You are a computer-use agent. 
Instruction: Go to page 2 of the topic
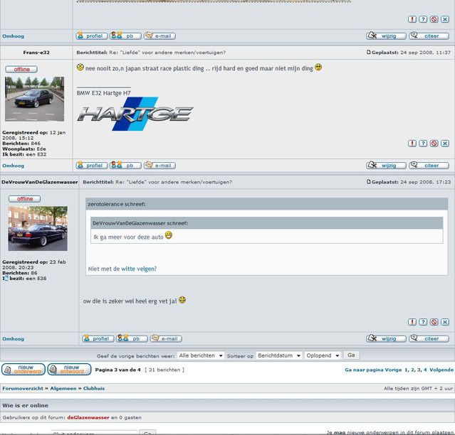click(x=413, y=370)
